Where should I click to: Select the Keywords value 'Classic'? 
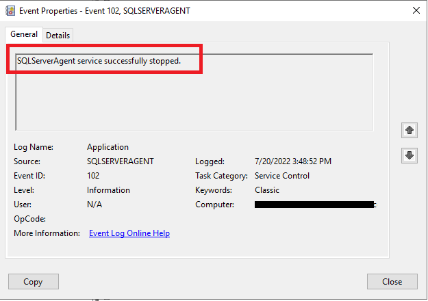267,190
